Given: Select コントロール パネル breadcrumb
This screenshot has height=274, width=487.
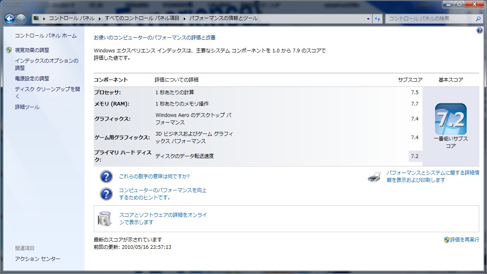Looking at the screenshot, I should click(72, 18).
